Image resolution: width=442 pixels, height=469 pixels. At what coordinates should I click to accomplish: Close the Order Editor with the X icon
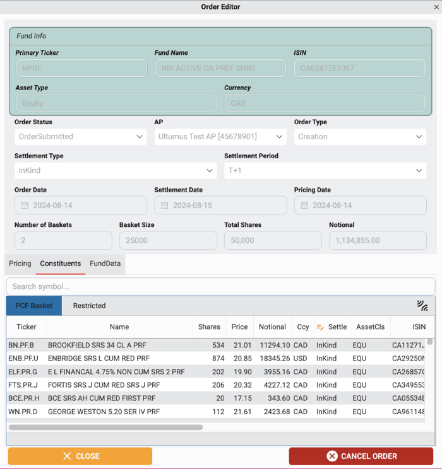436,7
